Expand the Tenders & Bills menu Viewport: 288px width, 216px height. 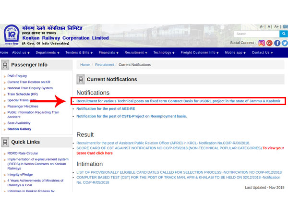pos(79,52)
